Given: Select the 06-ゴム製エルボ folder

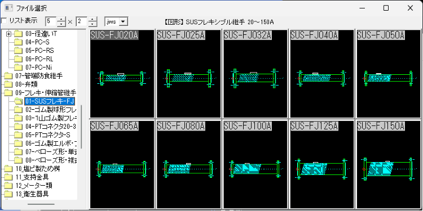Looking at the screenshot, I should [x=51, y=143].
